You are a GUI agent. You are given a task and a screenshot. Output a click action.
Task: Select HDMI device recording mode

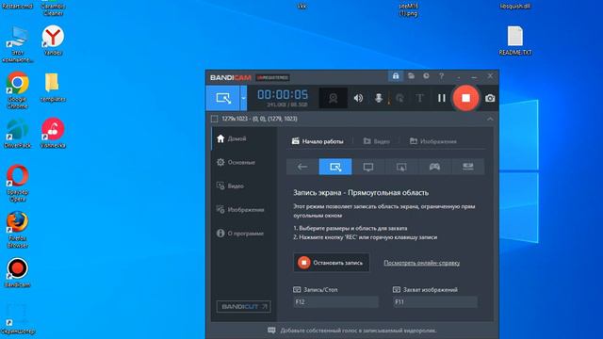coord(467,167)
